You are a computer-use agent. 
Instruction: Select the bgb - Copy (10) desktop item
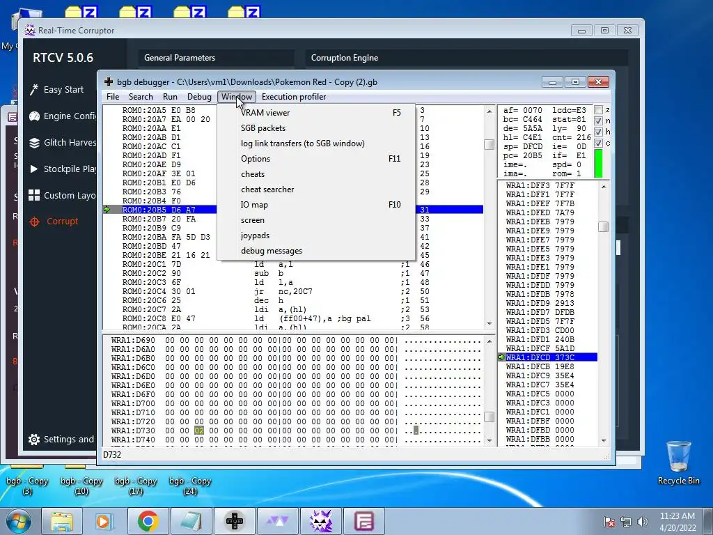81,485
